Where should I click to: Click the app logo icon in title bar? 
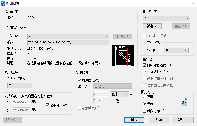pyautogui.click(x=3, y=3)
